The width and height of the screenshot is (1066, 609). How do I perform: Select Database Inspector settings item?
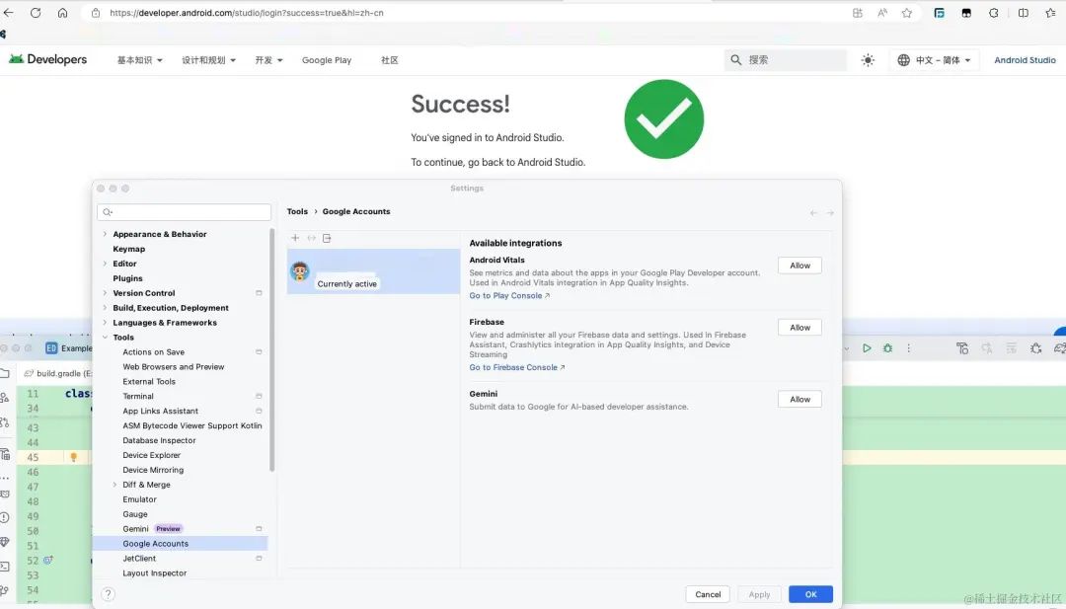click(159, 440)
